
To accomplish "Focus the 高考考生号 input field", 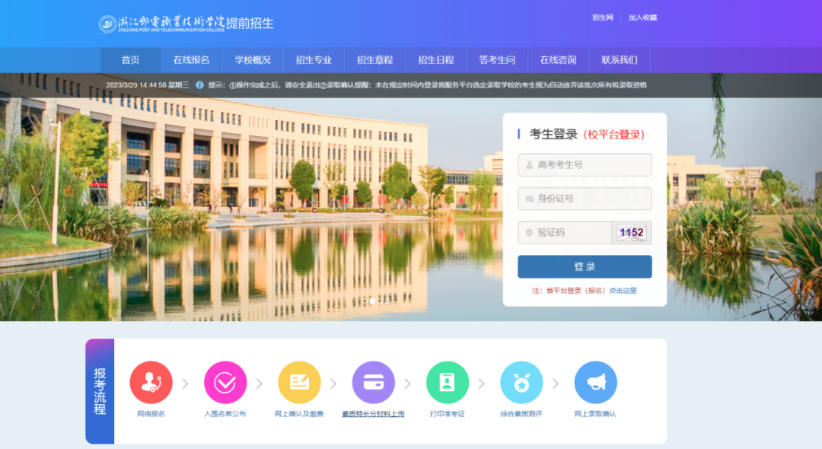I will click(x=585, y=164).
